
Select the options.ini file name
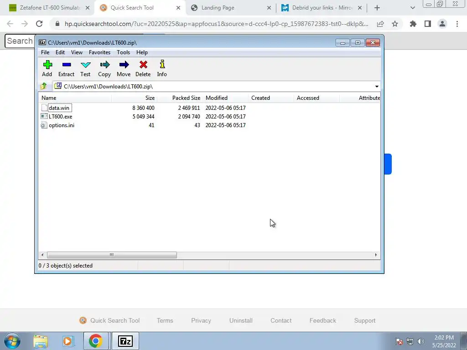pos(62,125)
